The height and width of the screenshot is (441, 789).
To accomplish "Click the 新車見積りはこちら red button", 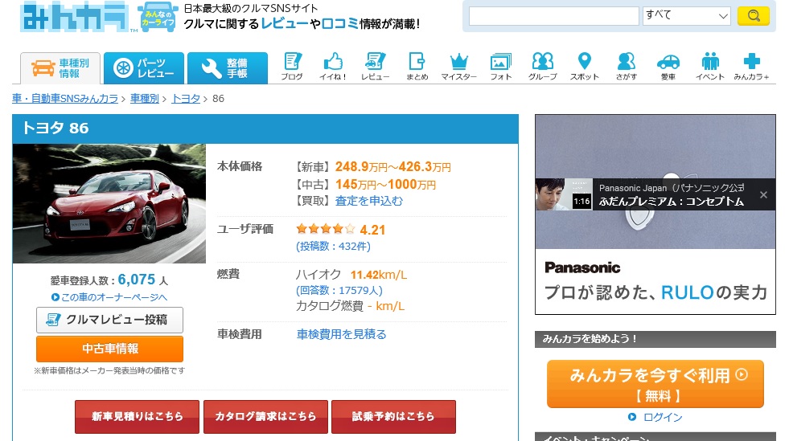I will [137, 416].
